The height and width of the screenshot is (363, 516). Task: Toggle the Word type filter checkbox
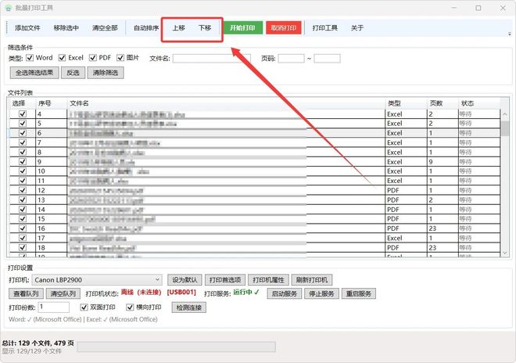(x=30, y=58)
